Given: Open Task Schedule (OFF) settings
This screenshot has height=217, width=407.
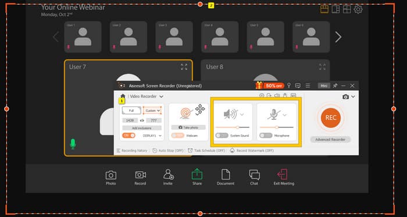Looking at the screenshot, I should click(x=206, y=151).
